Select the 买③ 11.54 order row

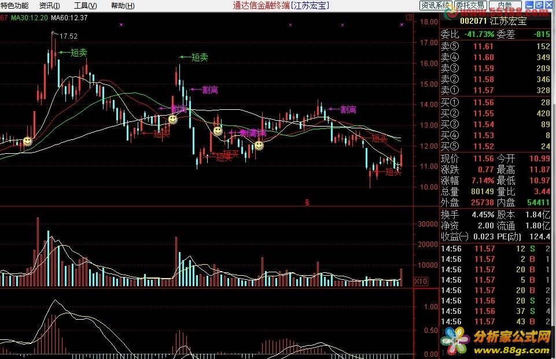click(x=495, y=124)
